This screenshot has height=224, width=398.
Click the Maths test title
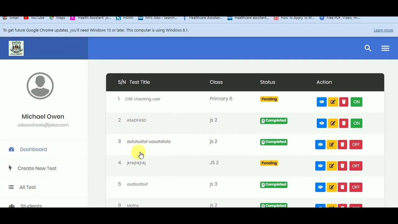pos(133,205)
